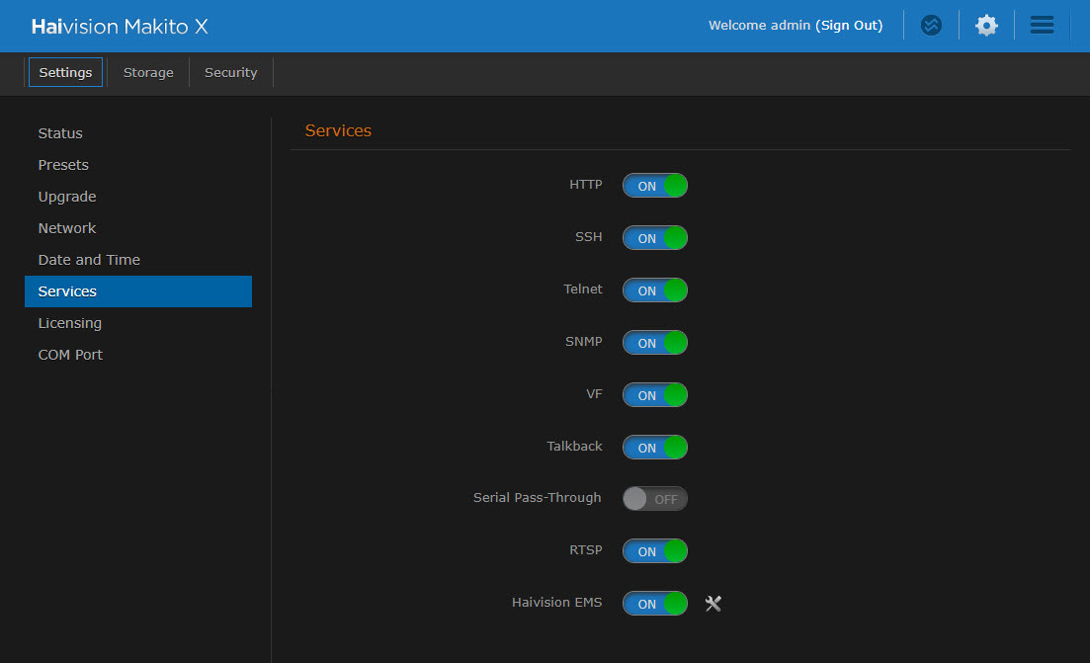Toggle the SNMP service off
Screen dimensions: 1090x663
(654, 342)
